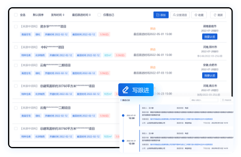Click 最后跟进时间2022-06-01 15:00 text
The image size is (241, 157).
coord(153,55)
